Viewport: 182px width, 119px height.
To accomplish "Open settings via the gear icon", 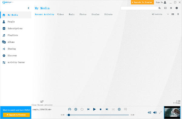I will 177,8.
